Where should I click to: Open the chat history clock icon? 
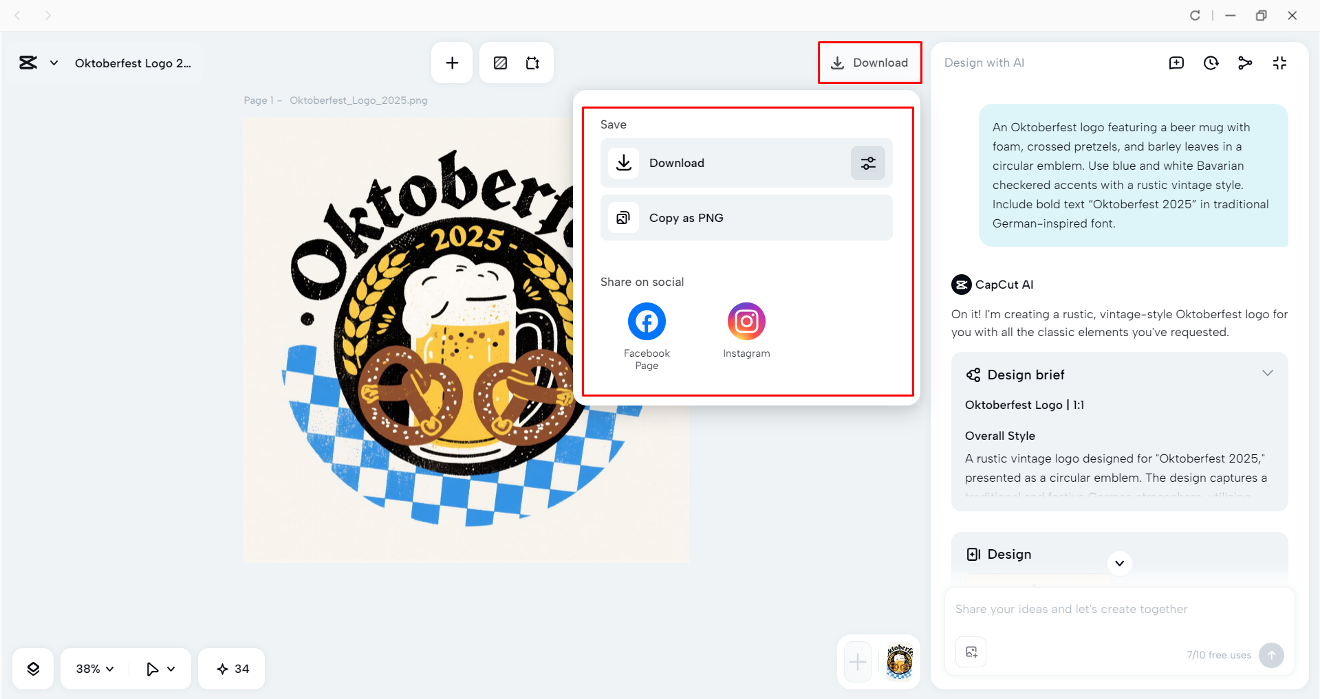[x=1211, y=63]
